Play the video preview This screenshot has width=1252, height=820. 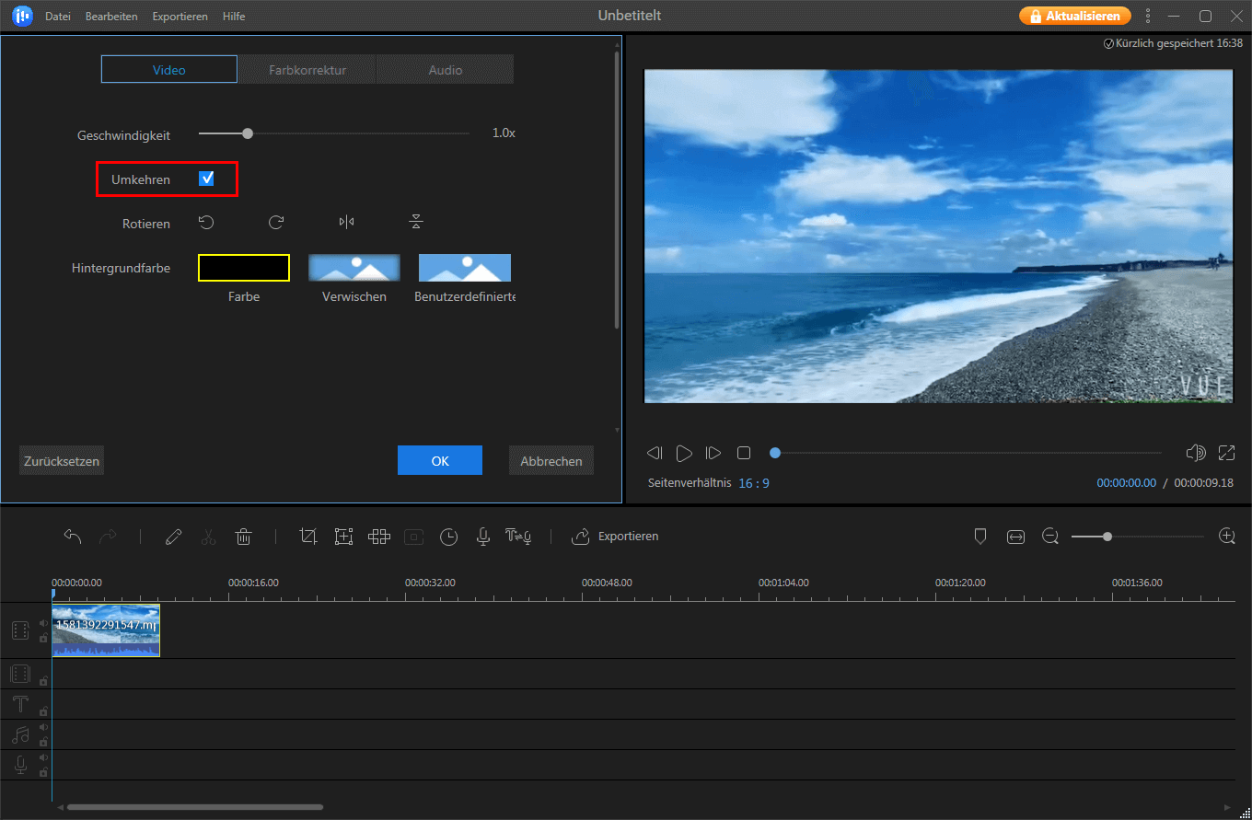coord(684,453)
